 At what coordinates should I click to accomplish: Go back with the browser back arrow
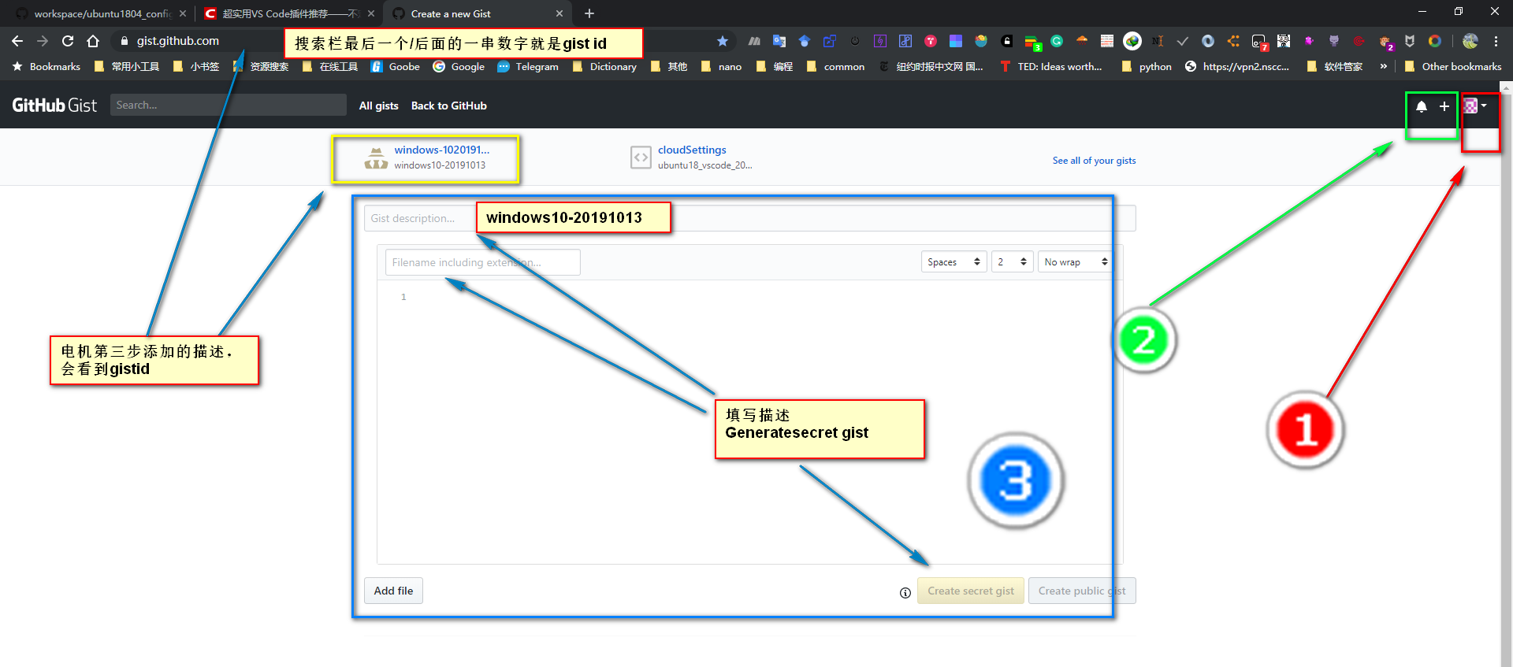[x=17, y=41]
